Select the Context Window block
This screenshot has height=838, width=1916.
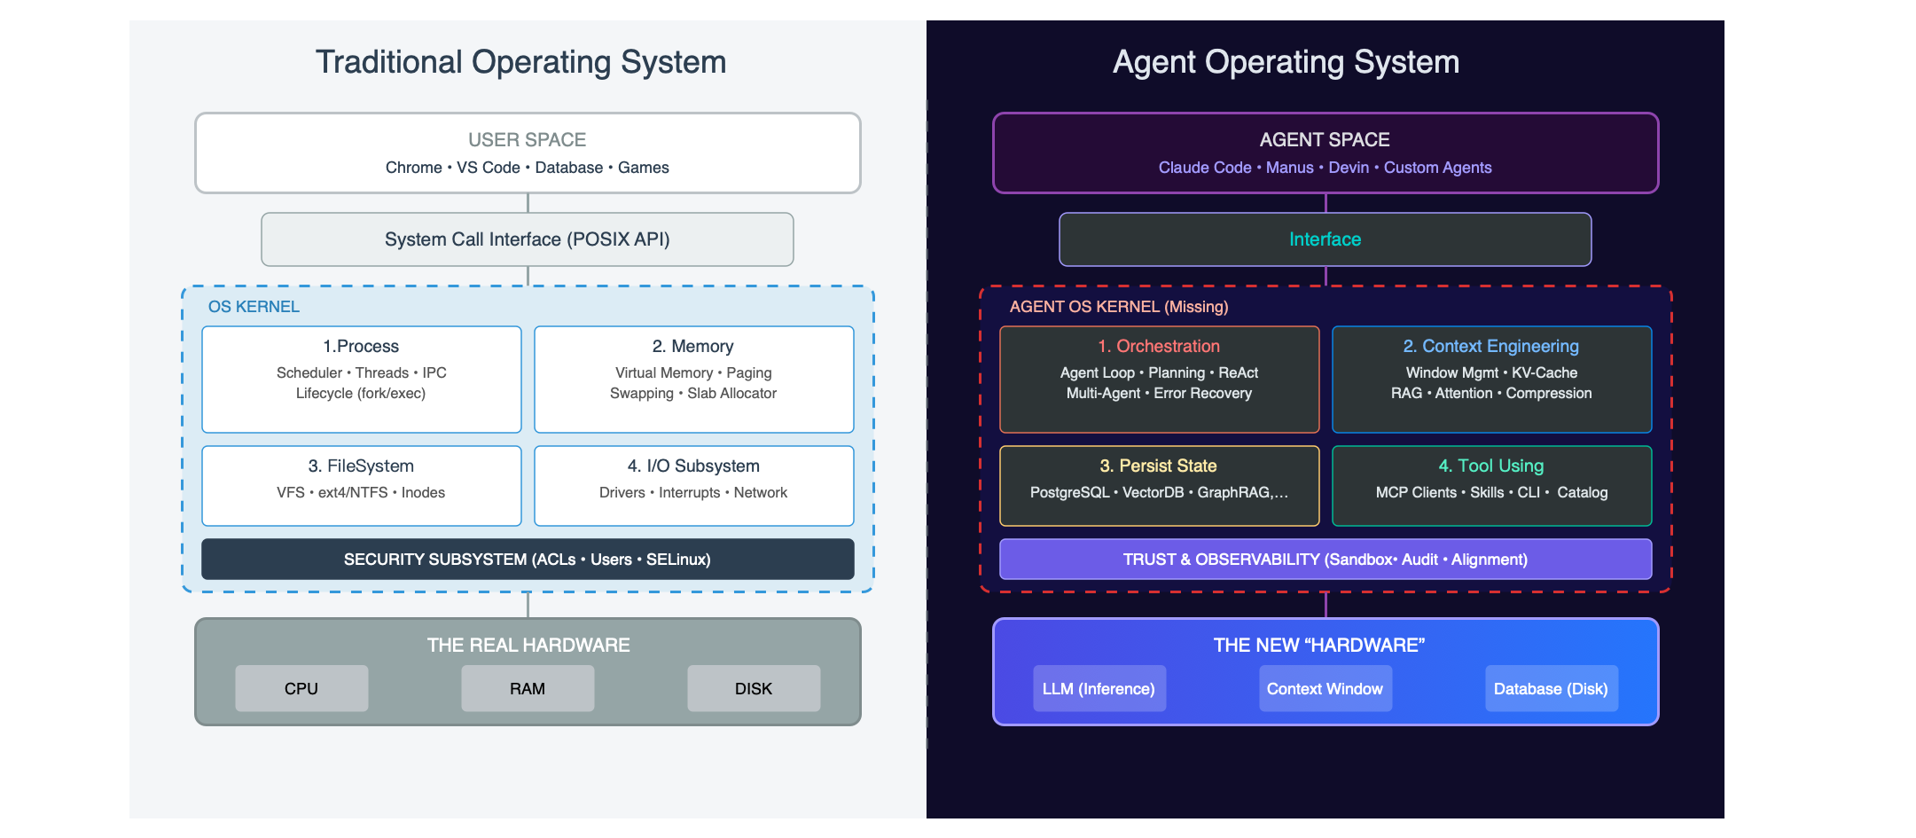[1326, 688]
